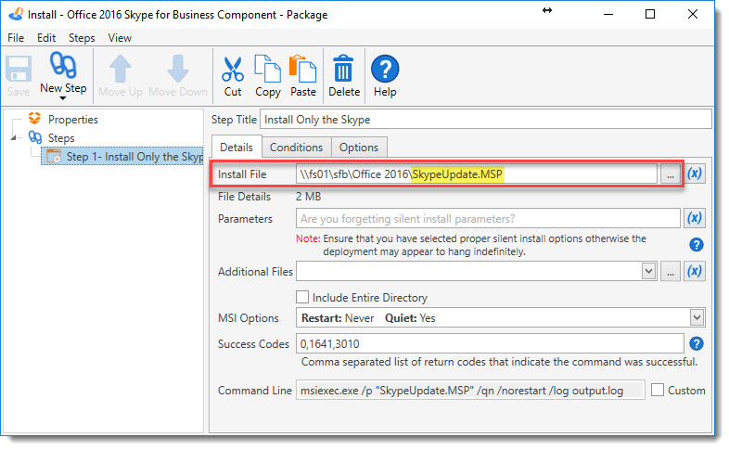This screenshot has width=729, height=450.
Task: Minimize the Package window
Action: tap(608, 15)
